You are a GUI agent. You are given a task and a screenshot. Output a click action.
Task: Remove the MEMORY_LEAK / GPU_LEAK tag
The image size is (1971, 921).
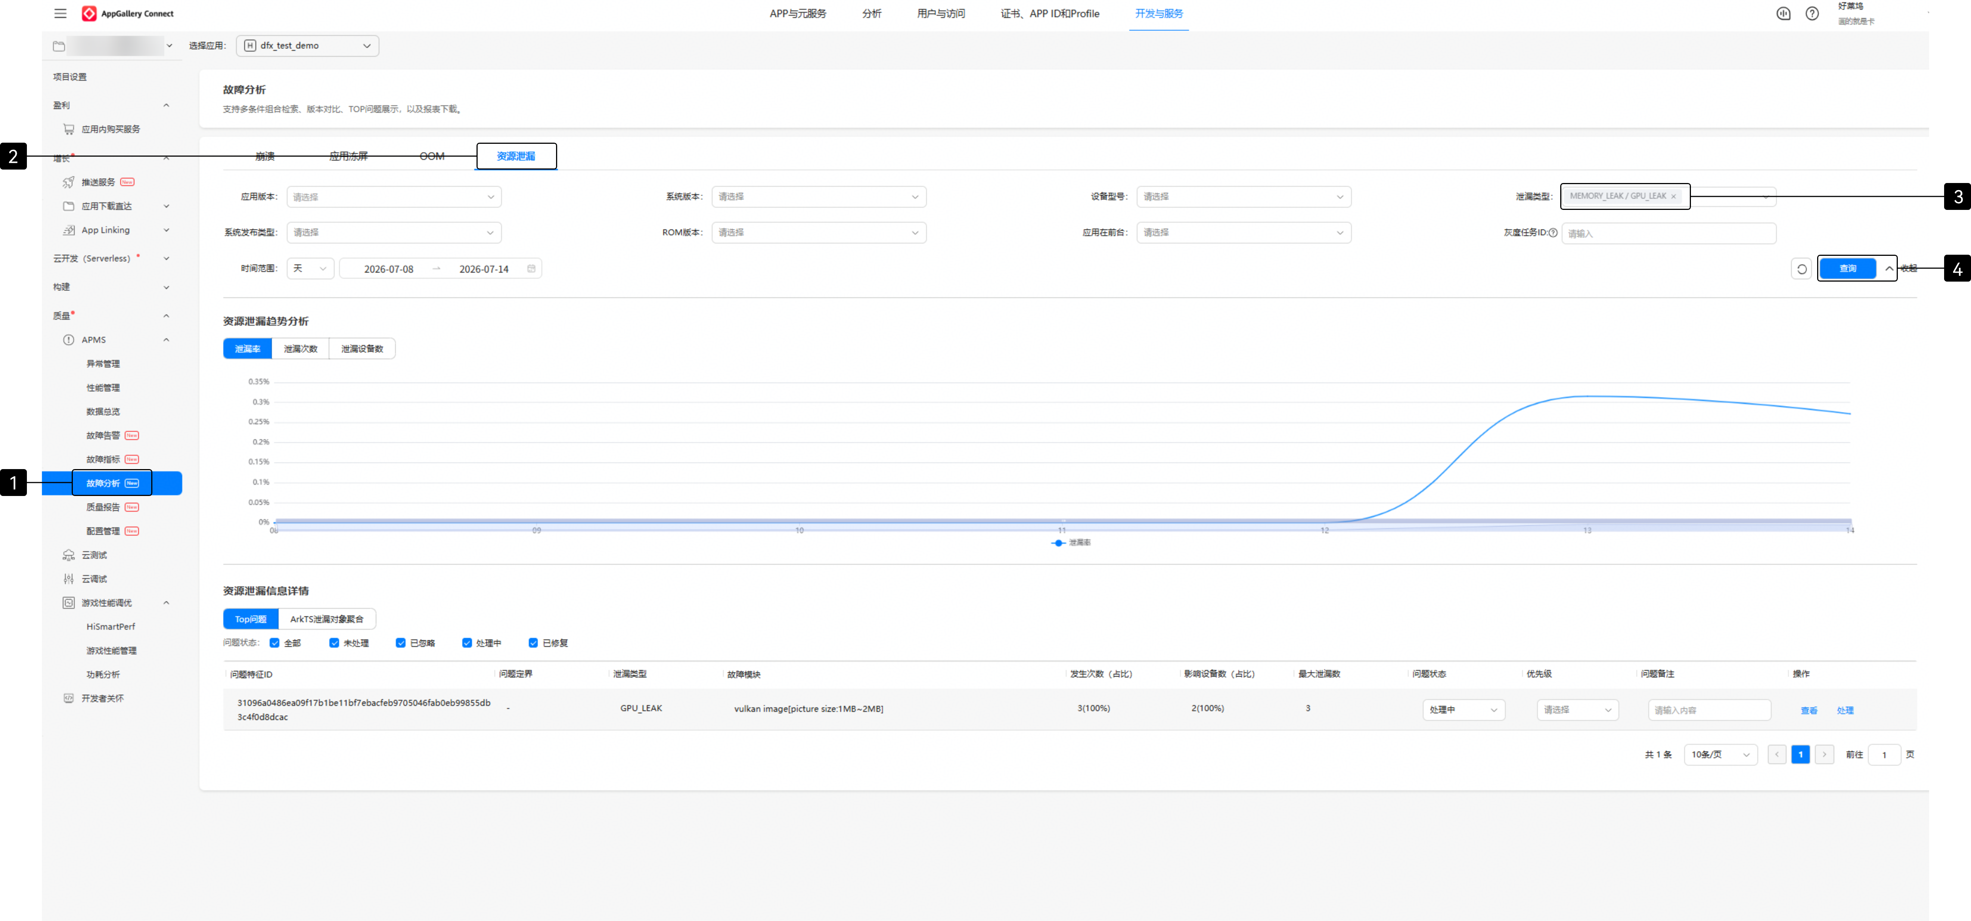[1673, 196]
